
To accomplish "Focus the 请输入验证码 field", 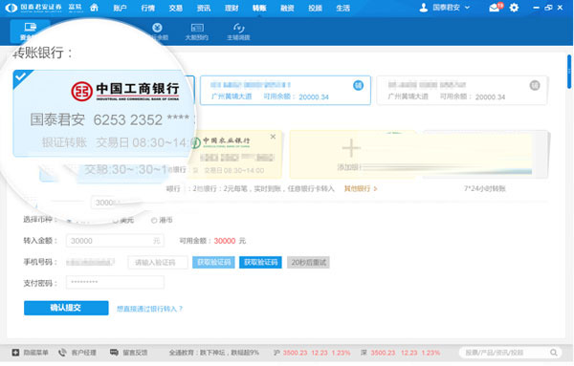I will coord(158,262).
